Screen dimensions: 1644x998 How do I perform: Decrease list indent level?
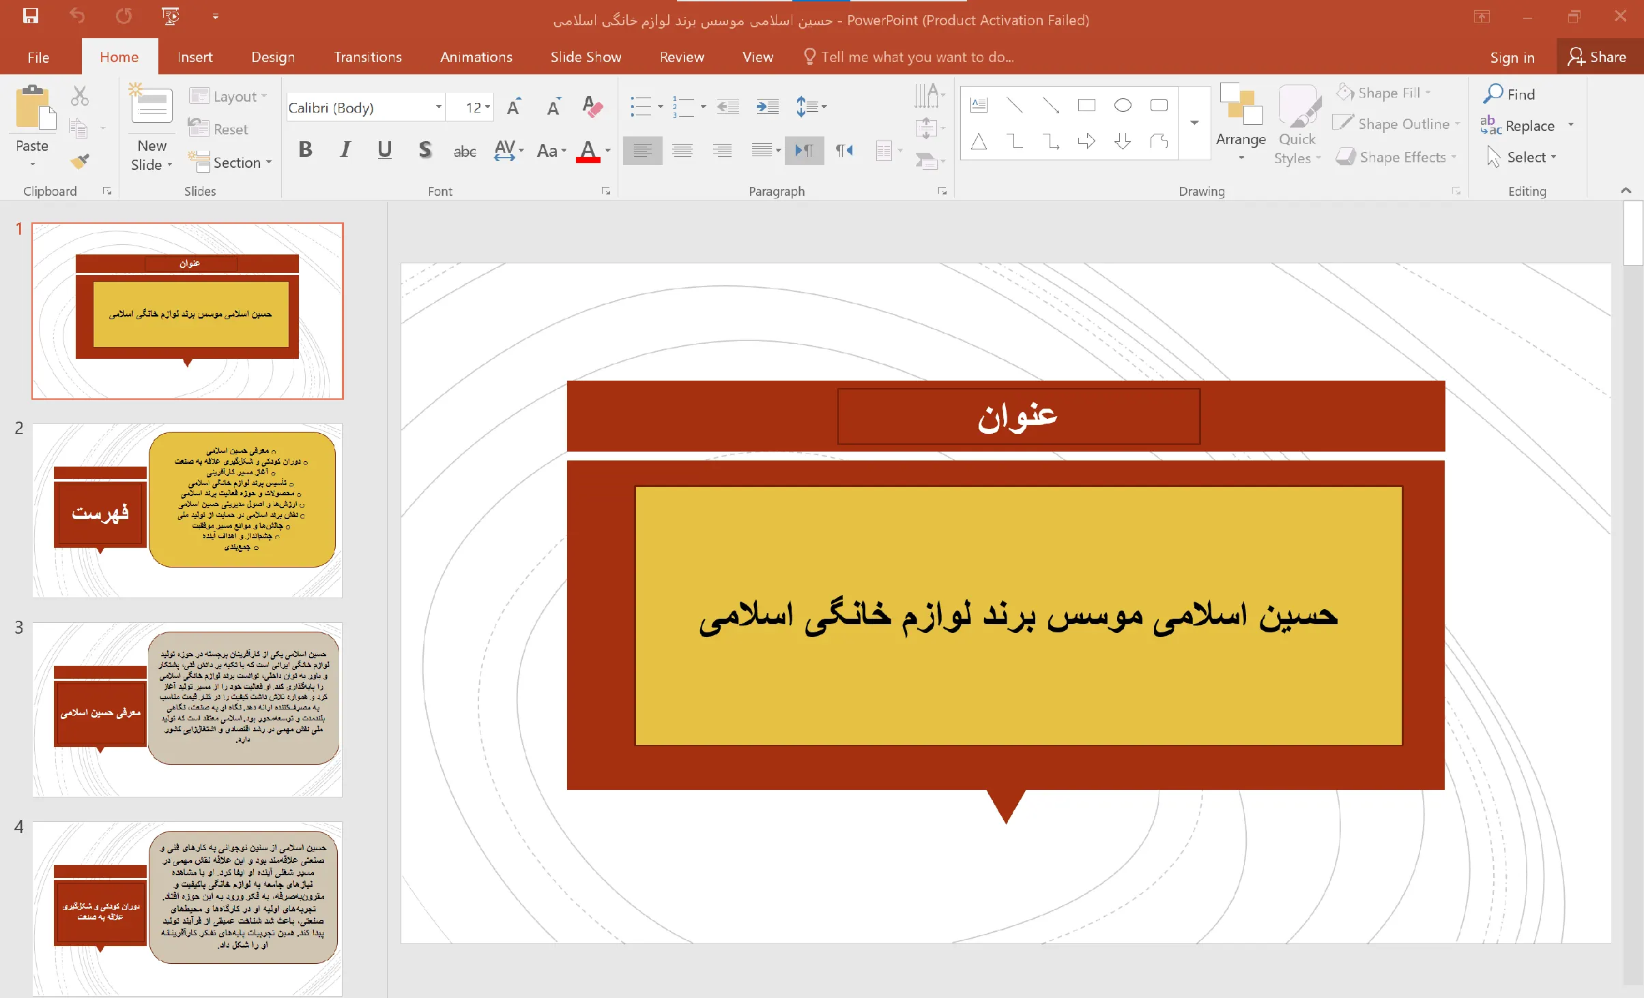tap(728, 106)
